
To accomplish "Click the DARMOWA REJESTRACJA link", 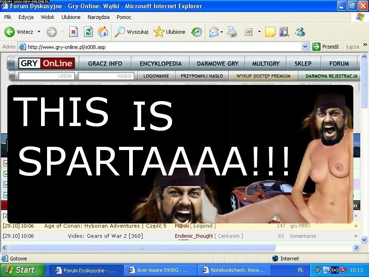I will coord(331,76).
